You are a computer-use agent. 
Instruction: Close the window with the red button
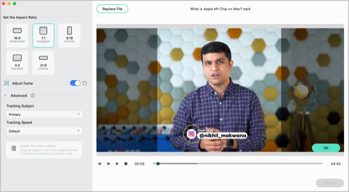(x=3, y=3)
